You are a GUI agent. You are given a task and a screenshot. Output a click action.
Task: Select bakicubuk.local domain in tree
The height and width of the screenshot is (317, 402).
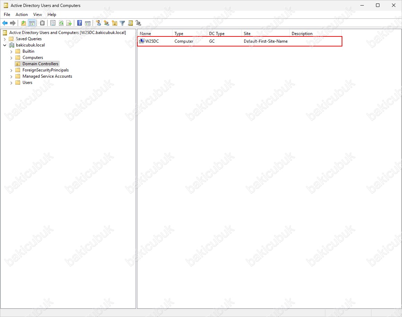(30, 45)
